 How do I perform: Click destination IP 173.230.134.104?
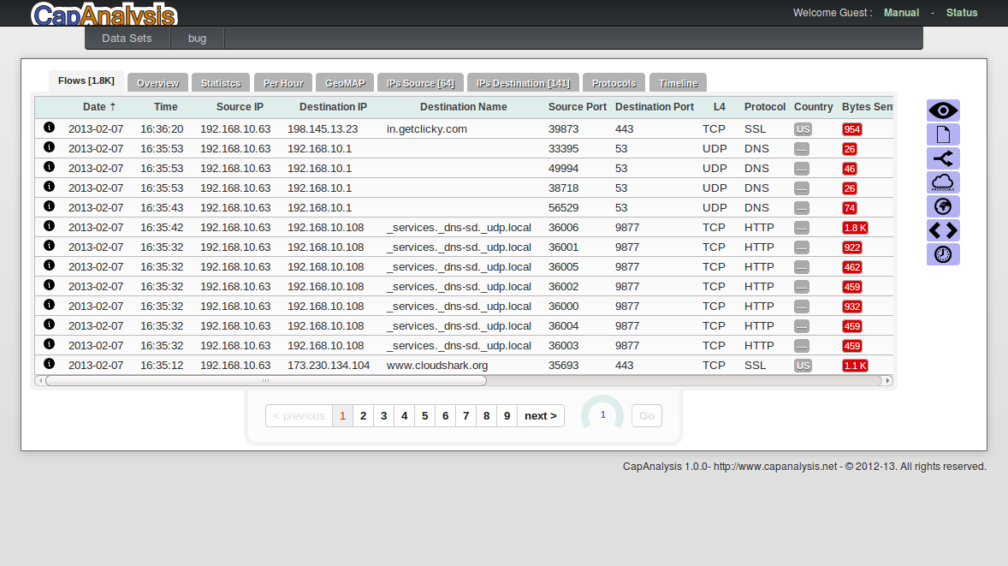click(329, 366)
